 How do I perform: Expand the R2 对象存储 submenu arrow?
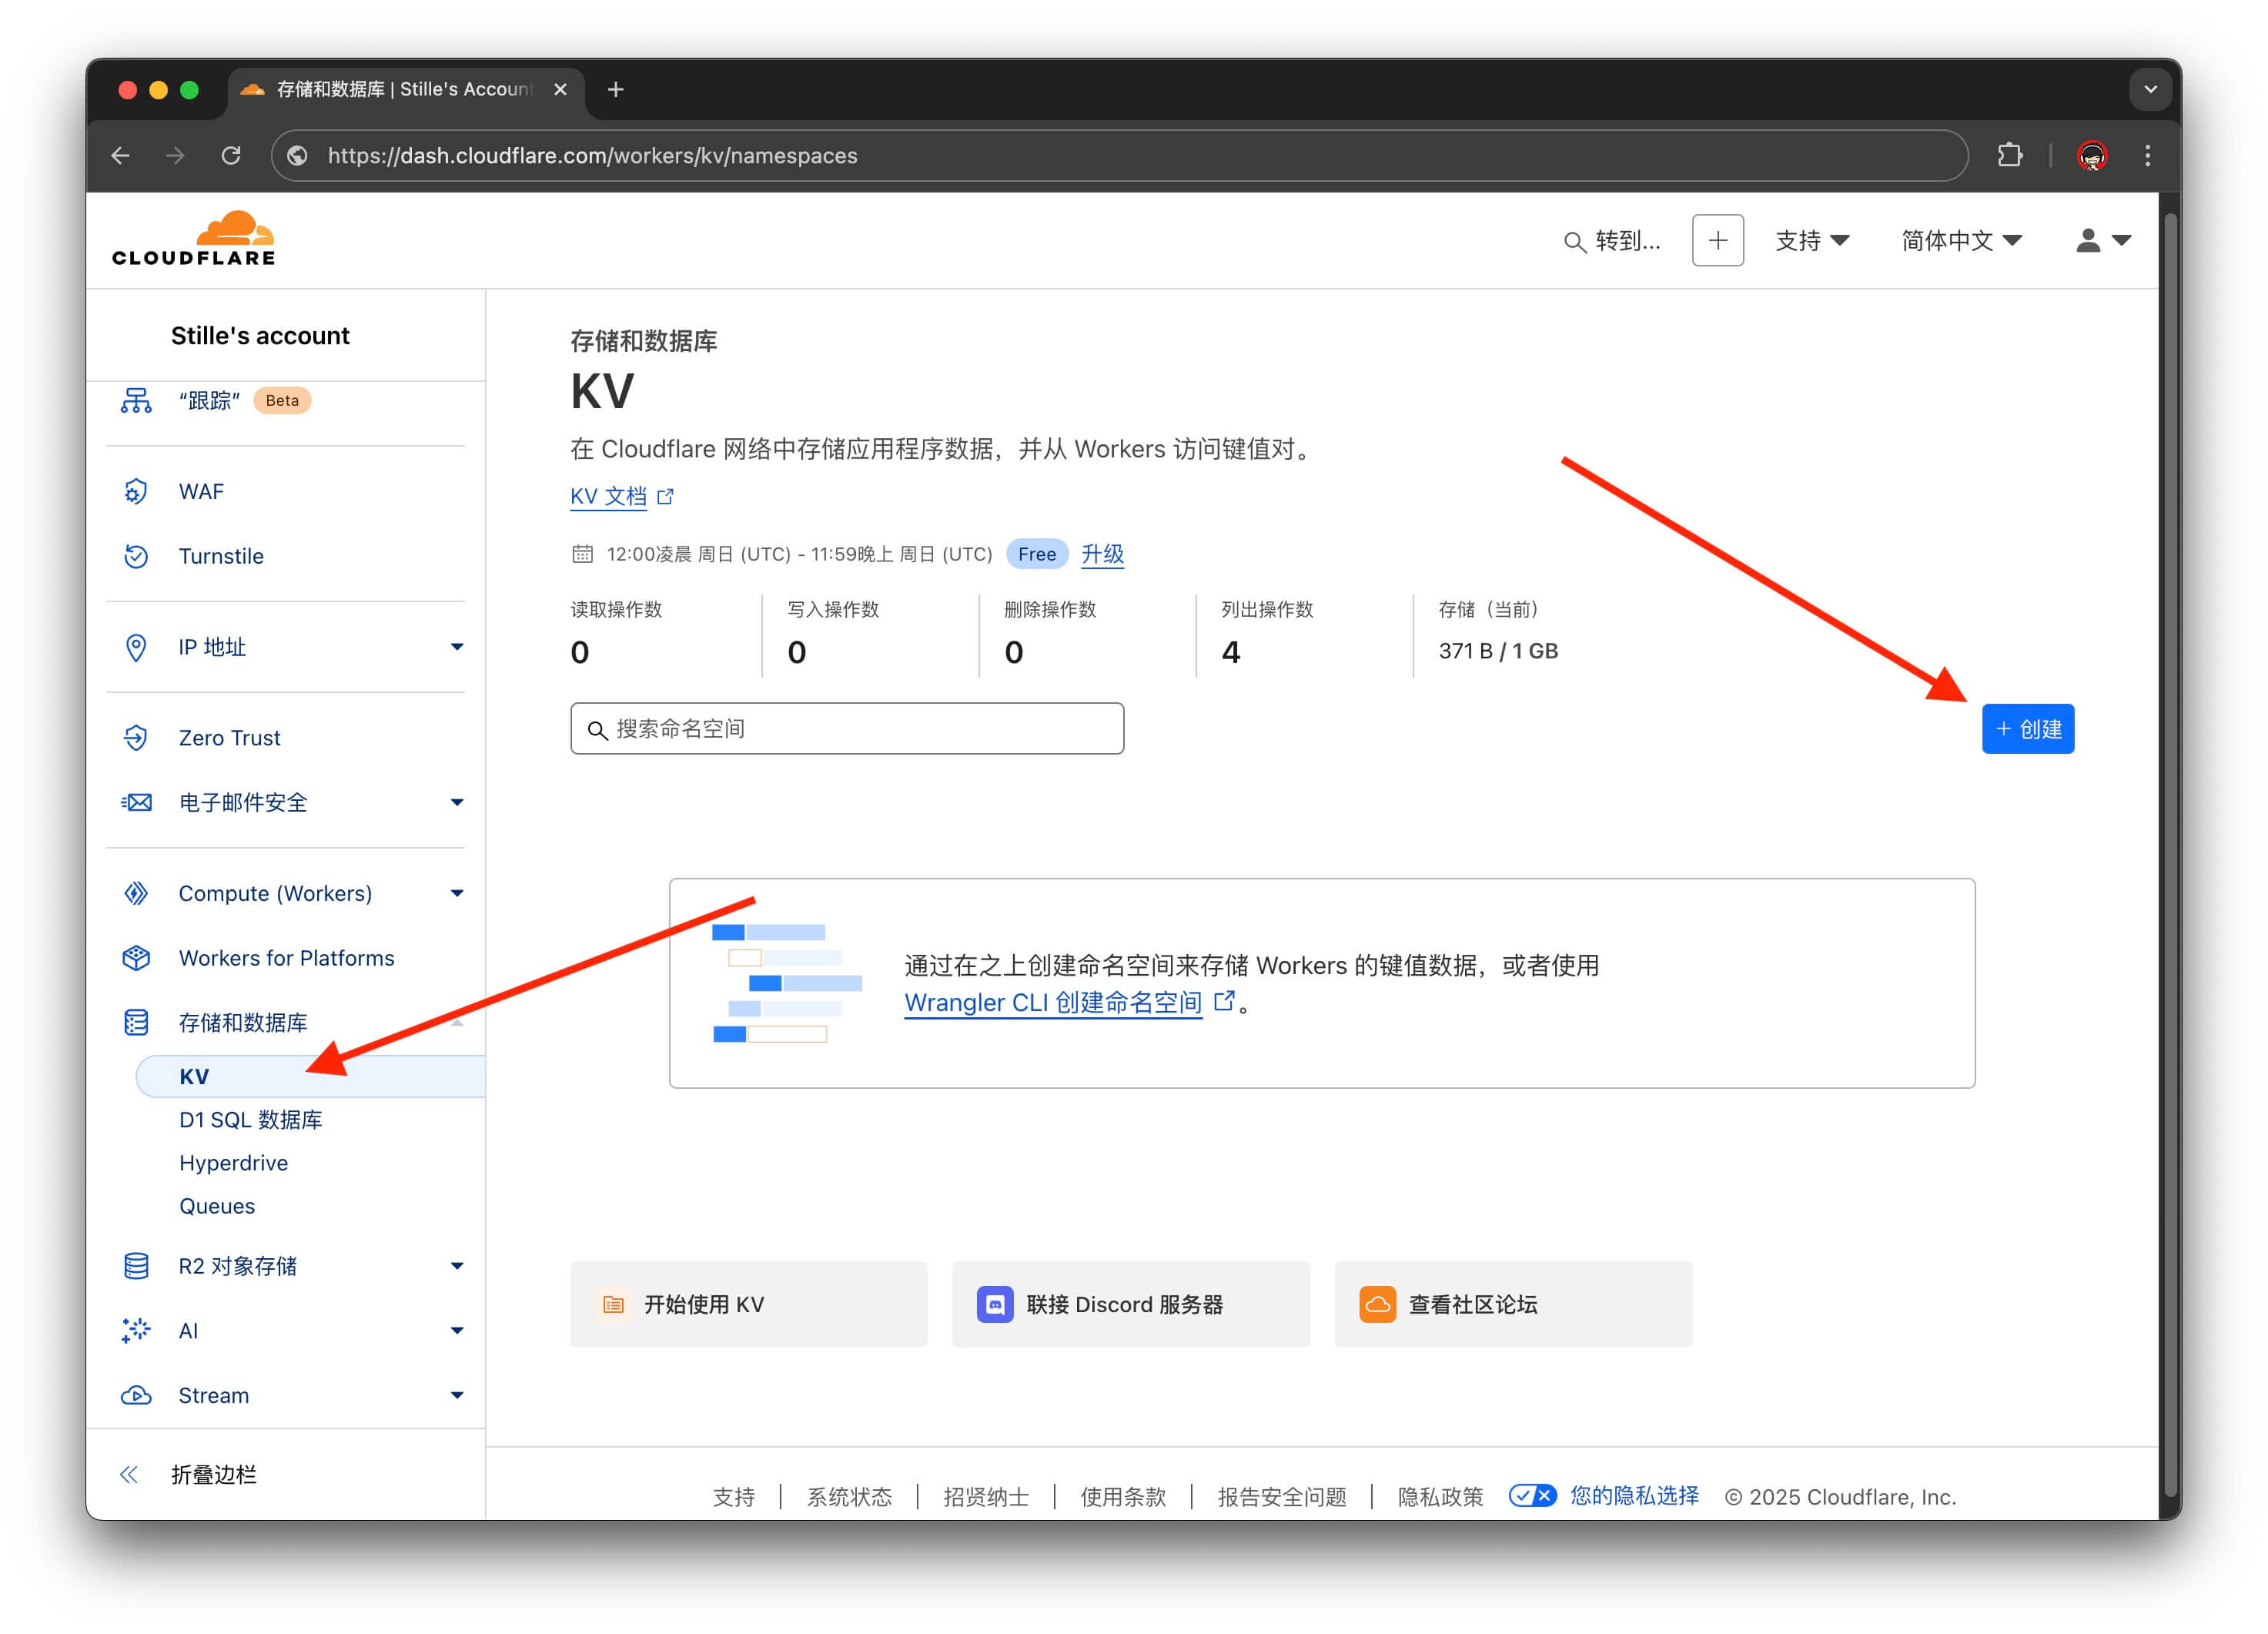(457, 1266)
